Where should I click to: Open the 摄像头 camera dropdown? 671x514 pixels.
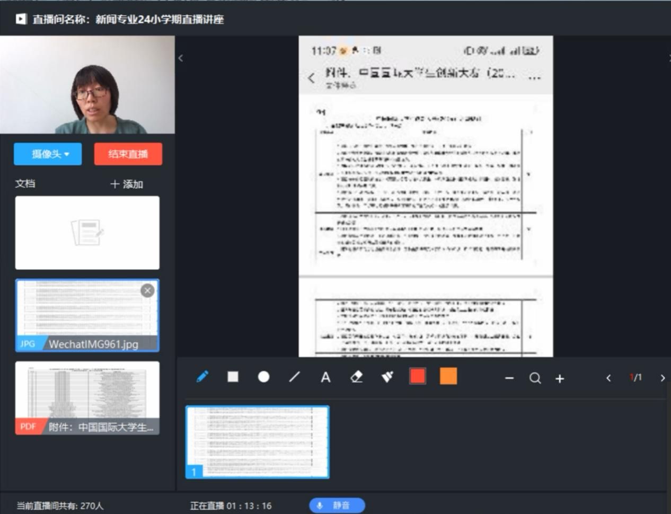(48, 154)
